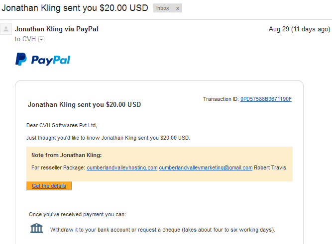The image size is (332, 244).
Task: Open cumberlandvalleyhosting.com link
Action: (x=122, y=167)
